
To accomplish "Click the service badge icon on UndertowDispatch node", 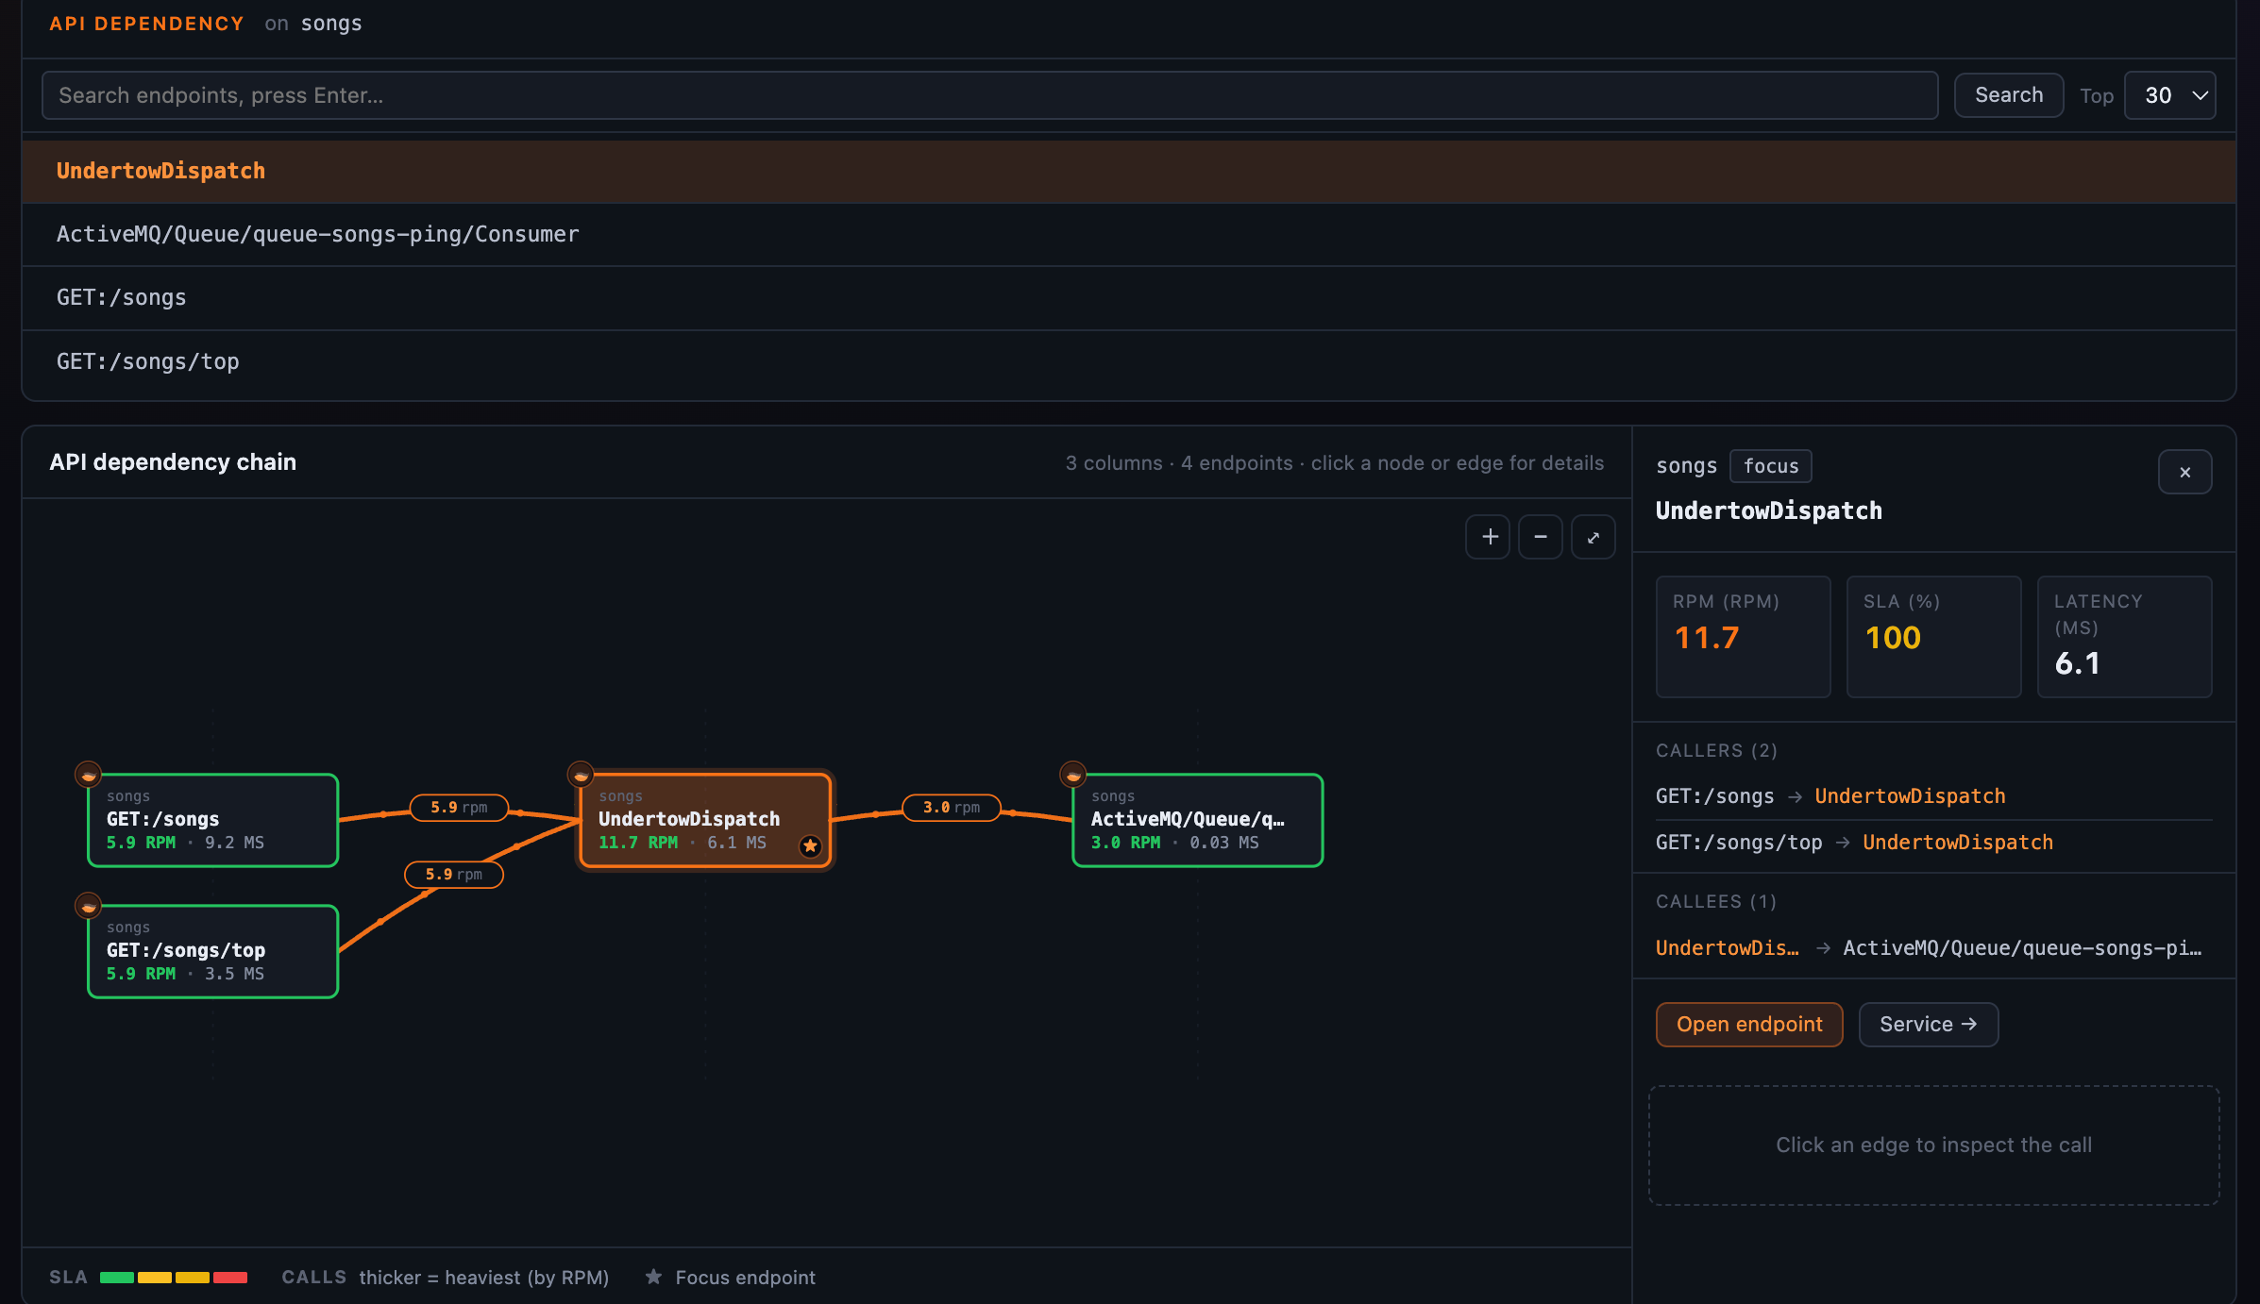I will [581, 775].
